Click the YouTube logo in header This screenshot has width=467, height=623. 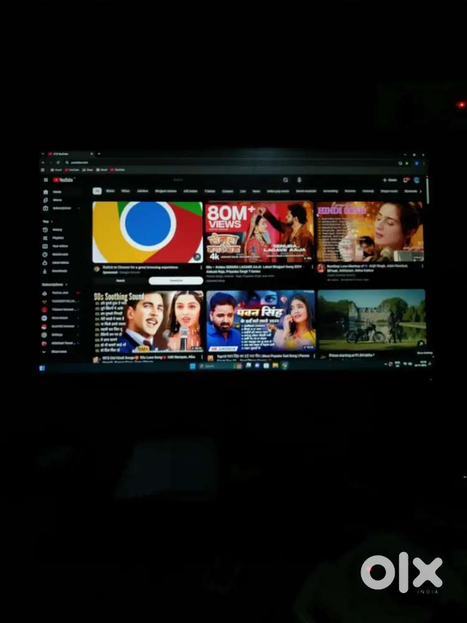62,179
